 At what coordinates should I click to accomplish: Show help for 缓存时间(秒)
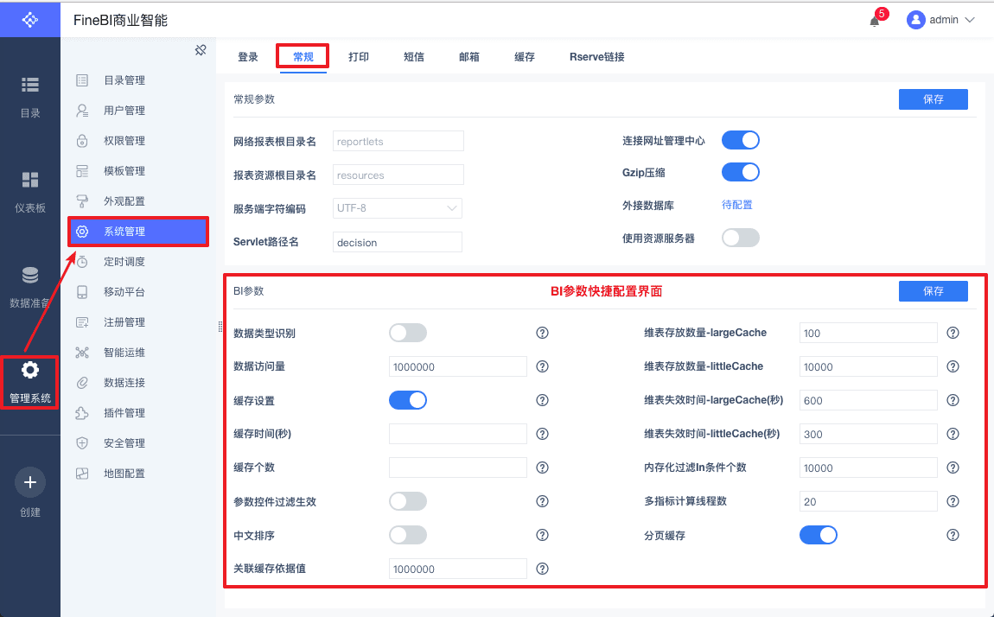click(542, 434)
